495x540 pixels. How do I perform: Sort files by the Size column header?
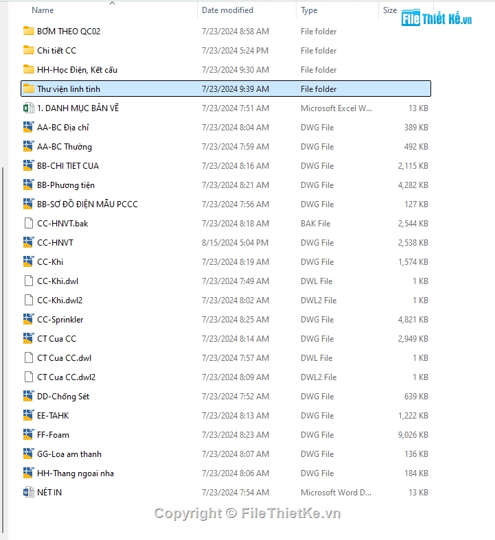click(390, 10)
